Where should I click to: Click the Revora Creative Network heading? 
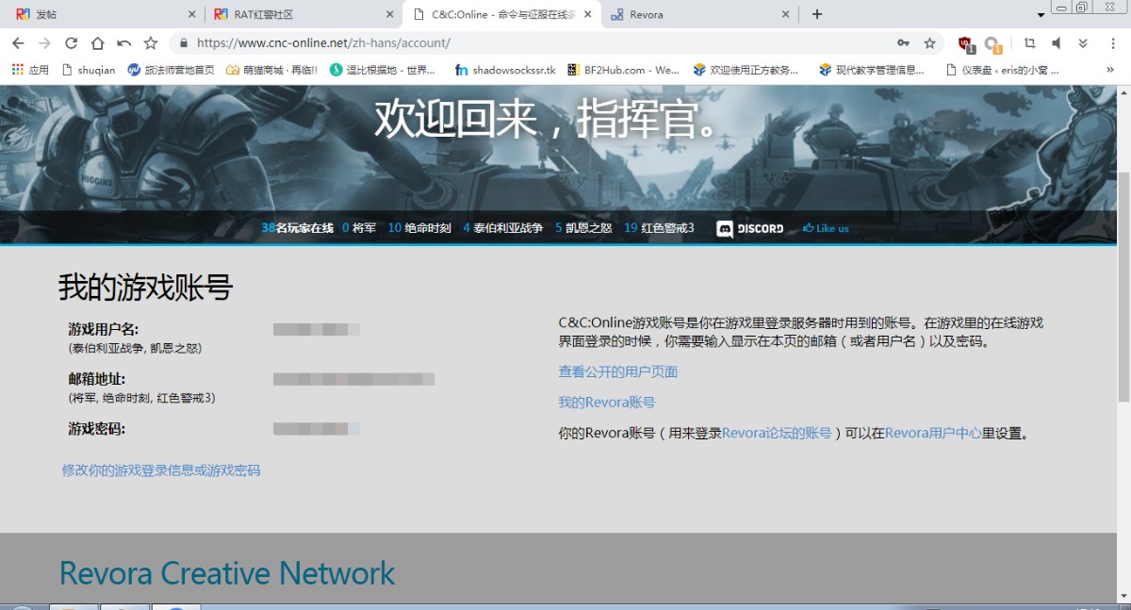click(227, 573)
